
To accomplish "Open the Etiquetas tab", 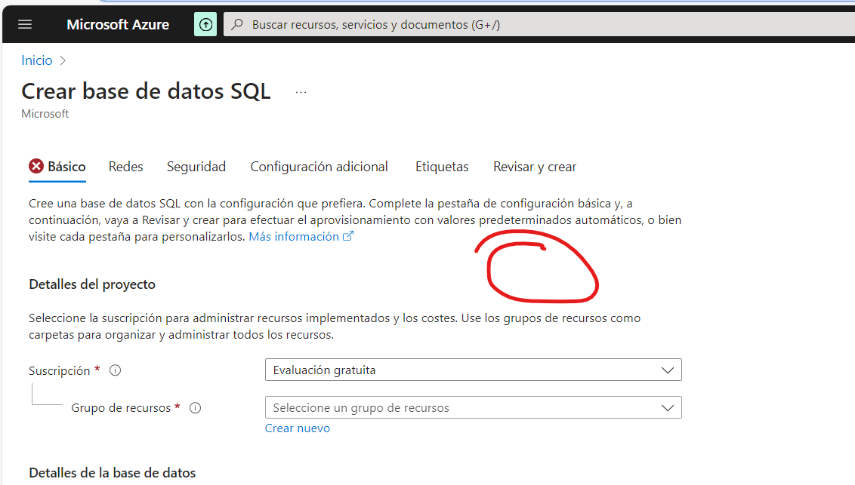I will pyautogui.click(x=442, y=167).
